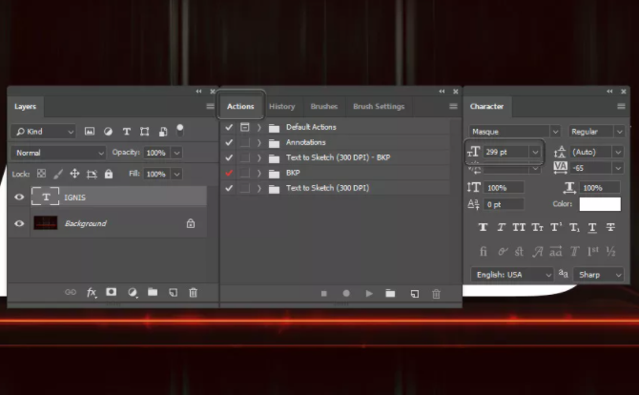The image size is (639, 395).
Task: Open Layers panel options menu
Action: (210, 107)
